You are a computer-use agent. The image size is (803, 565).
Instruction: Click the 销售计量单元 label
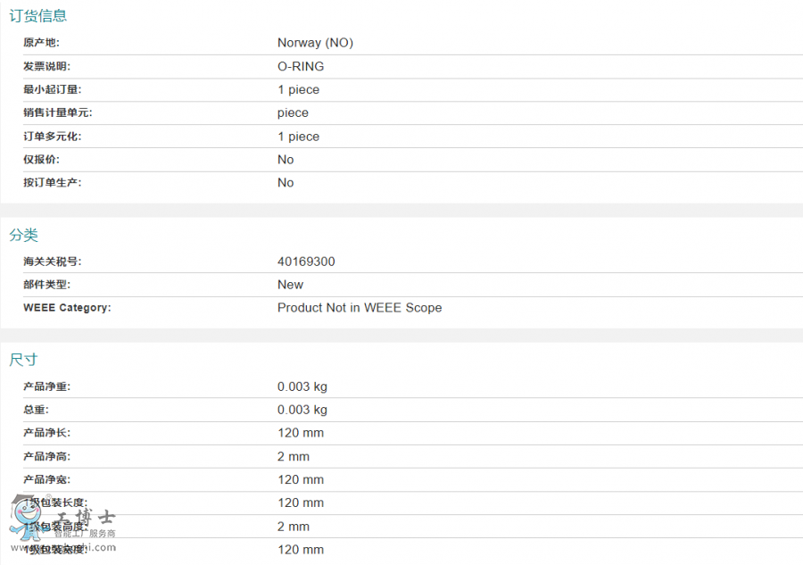coord(57,112)
